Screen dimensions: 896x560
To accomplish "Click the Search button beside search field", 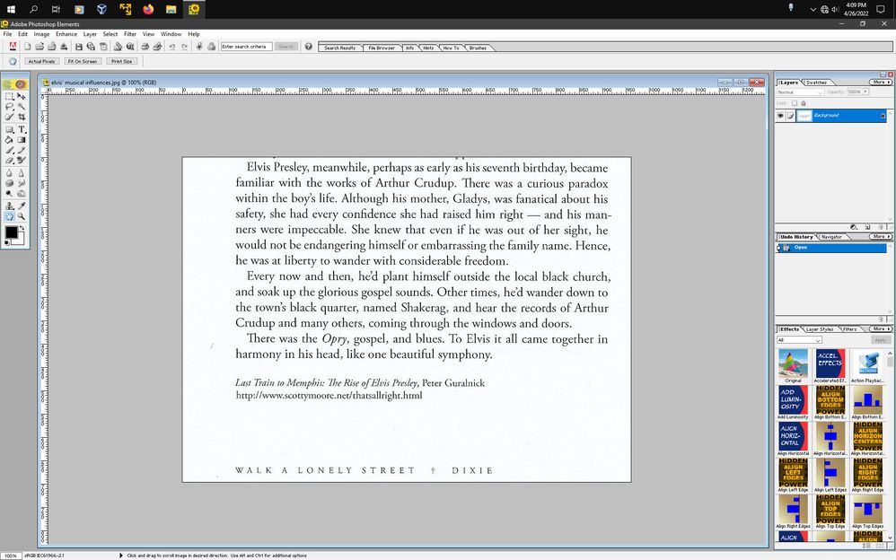I will [x=285, y=47].
